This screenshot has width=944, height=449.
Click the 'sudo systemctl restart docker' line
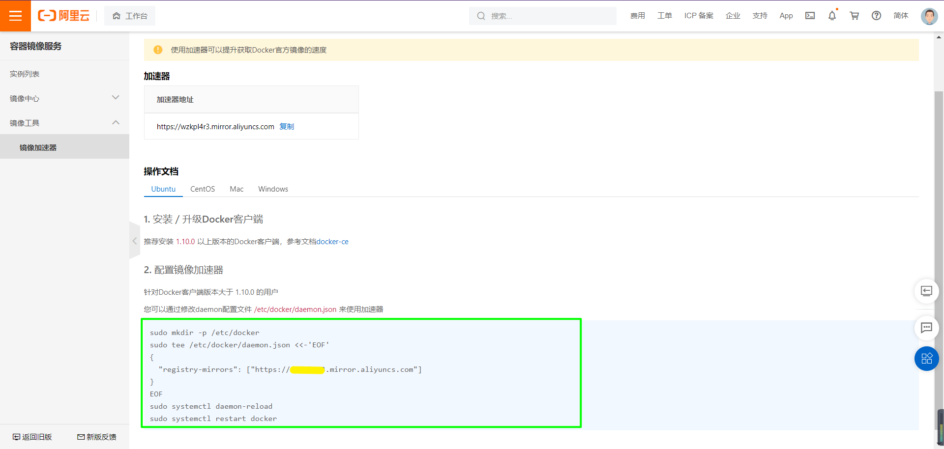click(213, 419)
